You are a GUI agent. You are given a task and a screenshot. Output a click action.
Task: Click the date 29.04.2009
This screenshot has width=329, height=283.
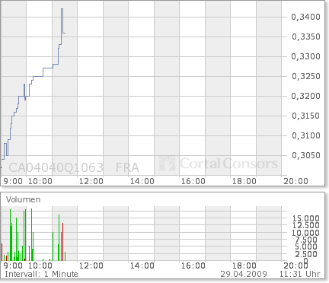[244, 274]
